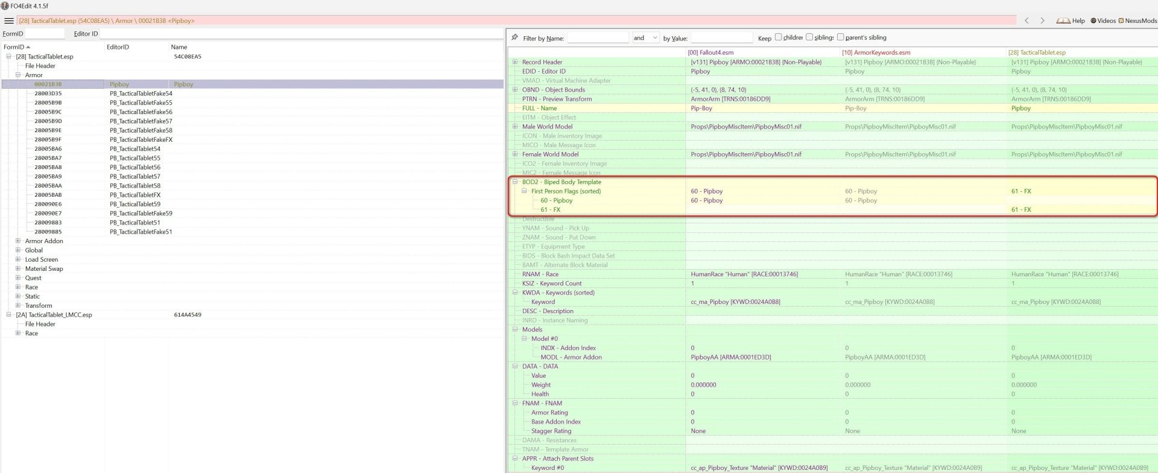The width and height of the screenshot is (1158, 473).
Task: Toggle Keep siblings checkbox
Action: pyautogui.click(x=809, y=37)
